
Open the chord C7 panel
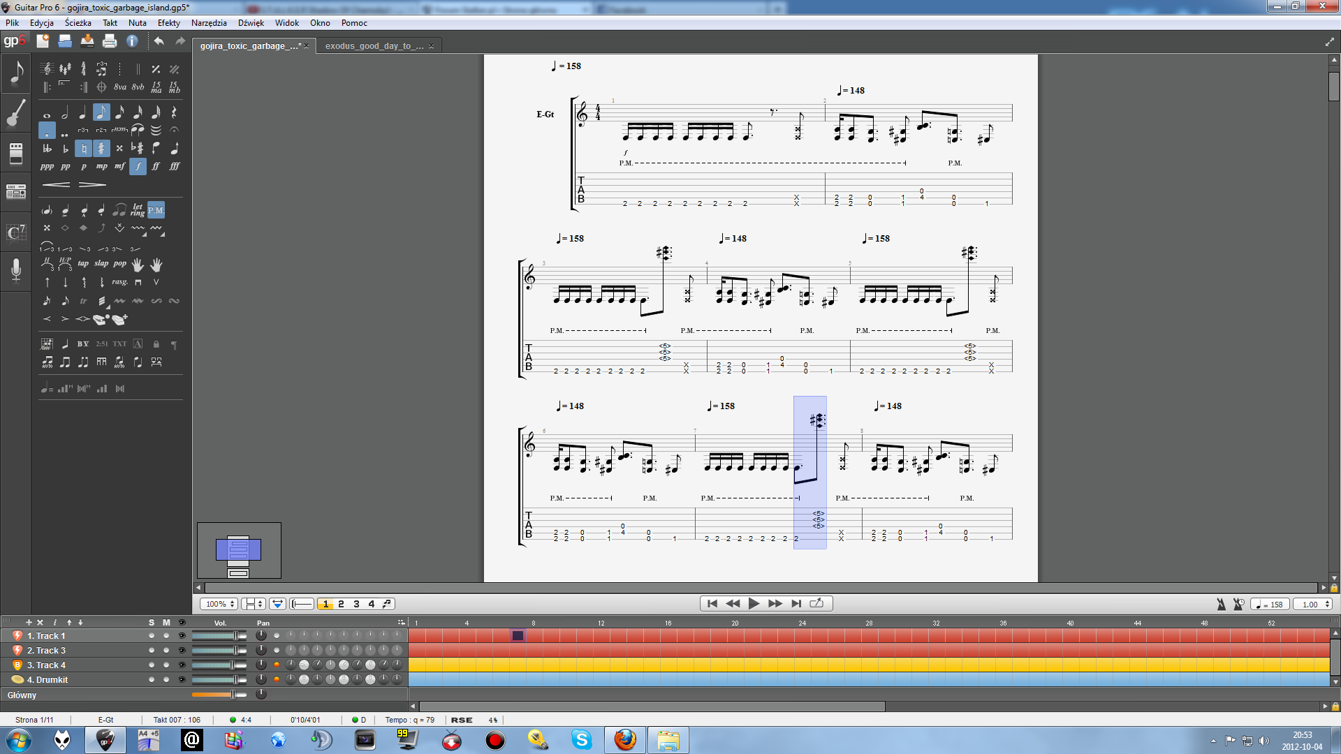16,232
